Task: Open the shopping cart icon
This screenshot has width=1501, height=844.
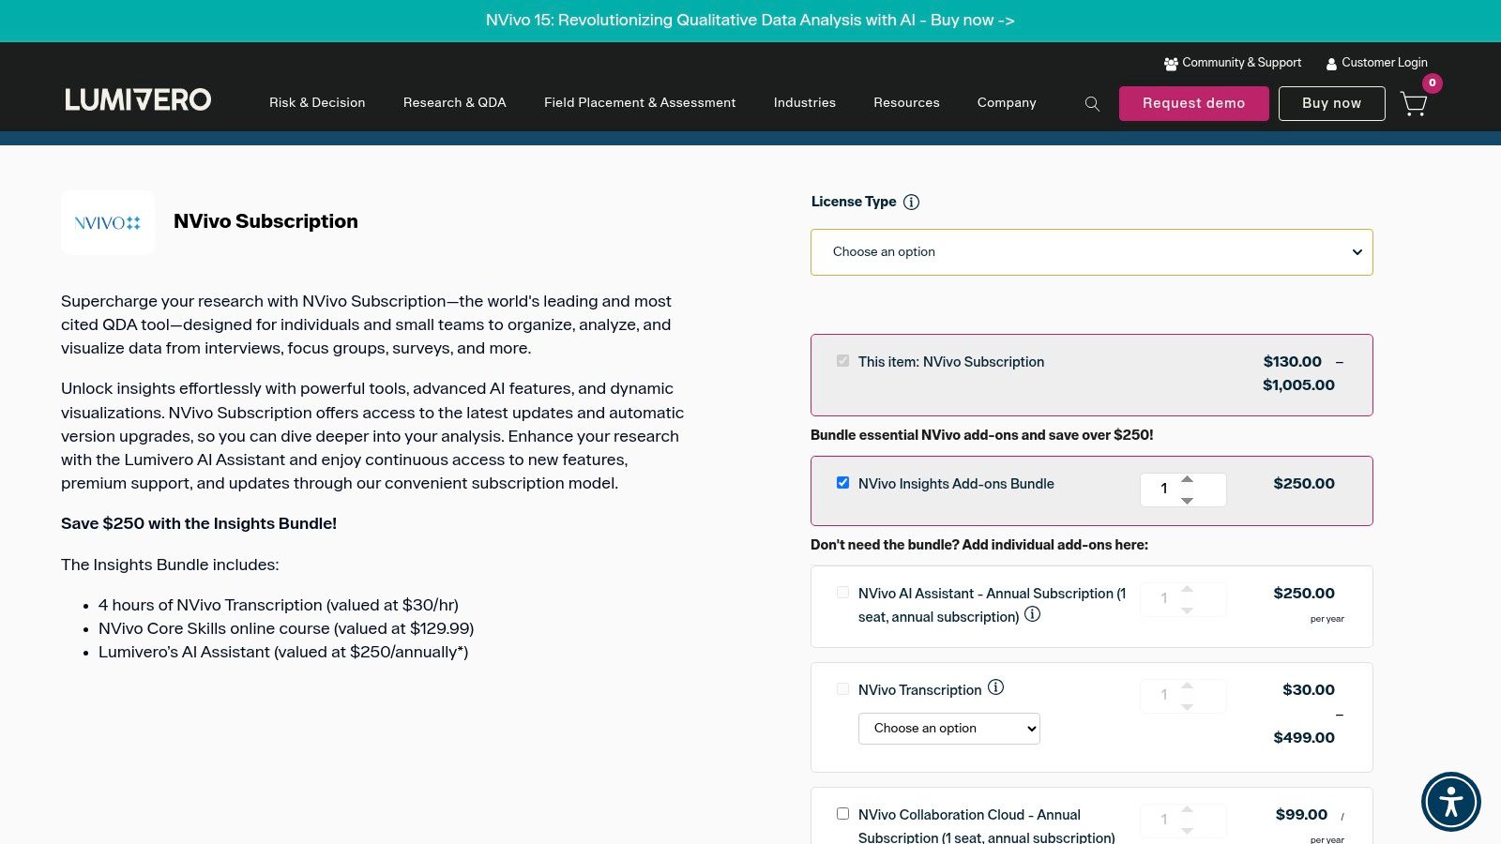Action: [1414, 103]
